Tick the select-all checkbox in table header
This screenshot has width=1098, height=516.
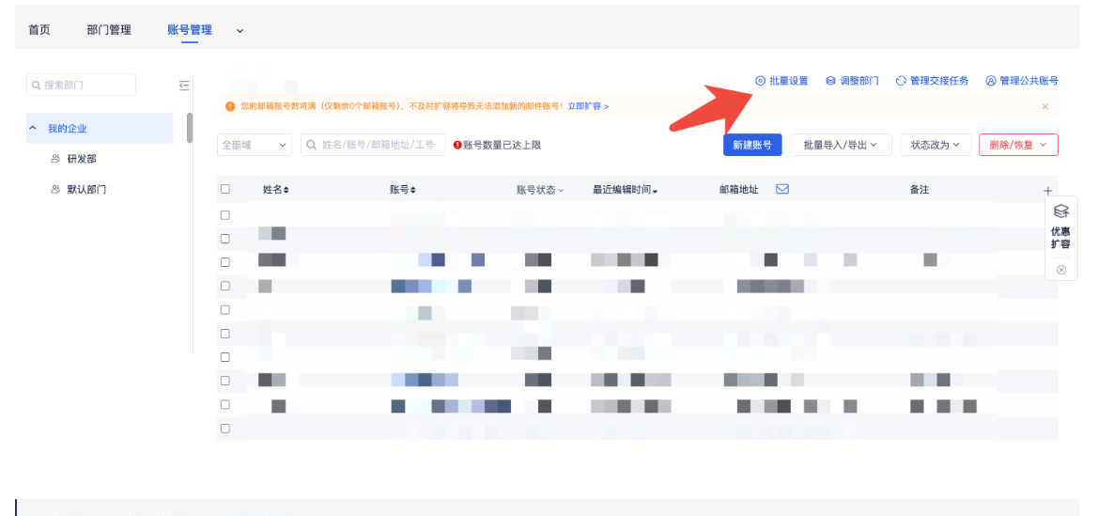click(x=224, y=189)
